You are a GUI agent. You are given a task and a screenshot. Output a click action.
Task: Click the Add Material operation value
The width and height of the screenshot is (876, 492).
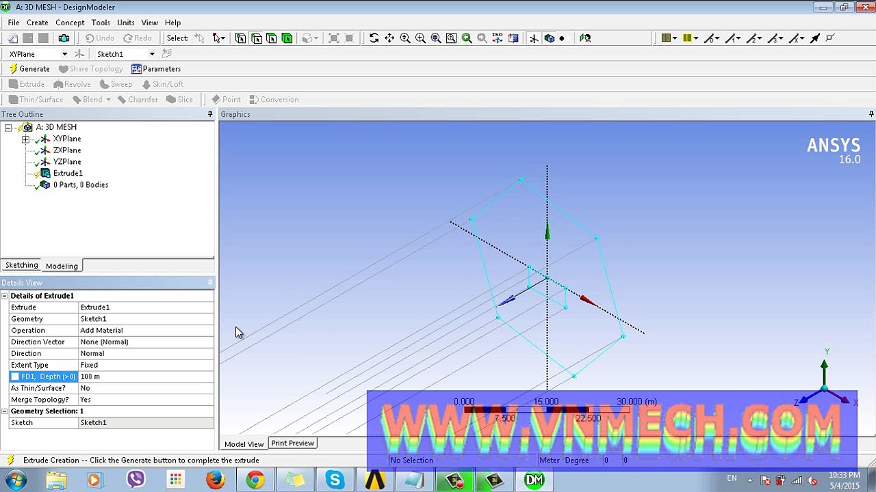[x=146, y=331]
